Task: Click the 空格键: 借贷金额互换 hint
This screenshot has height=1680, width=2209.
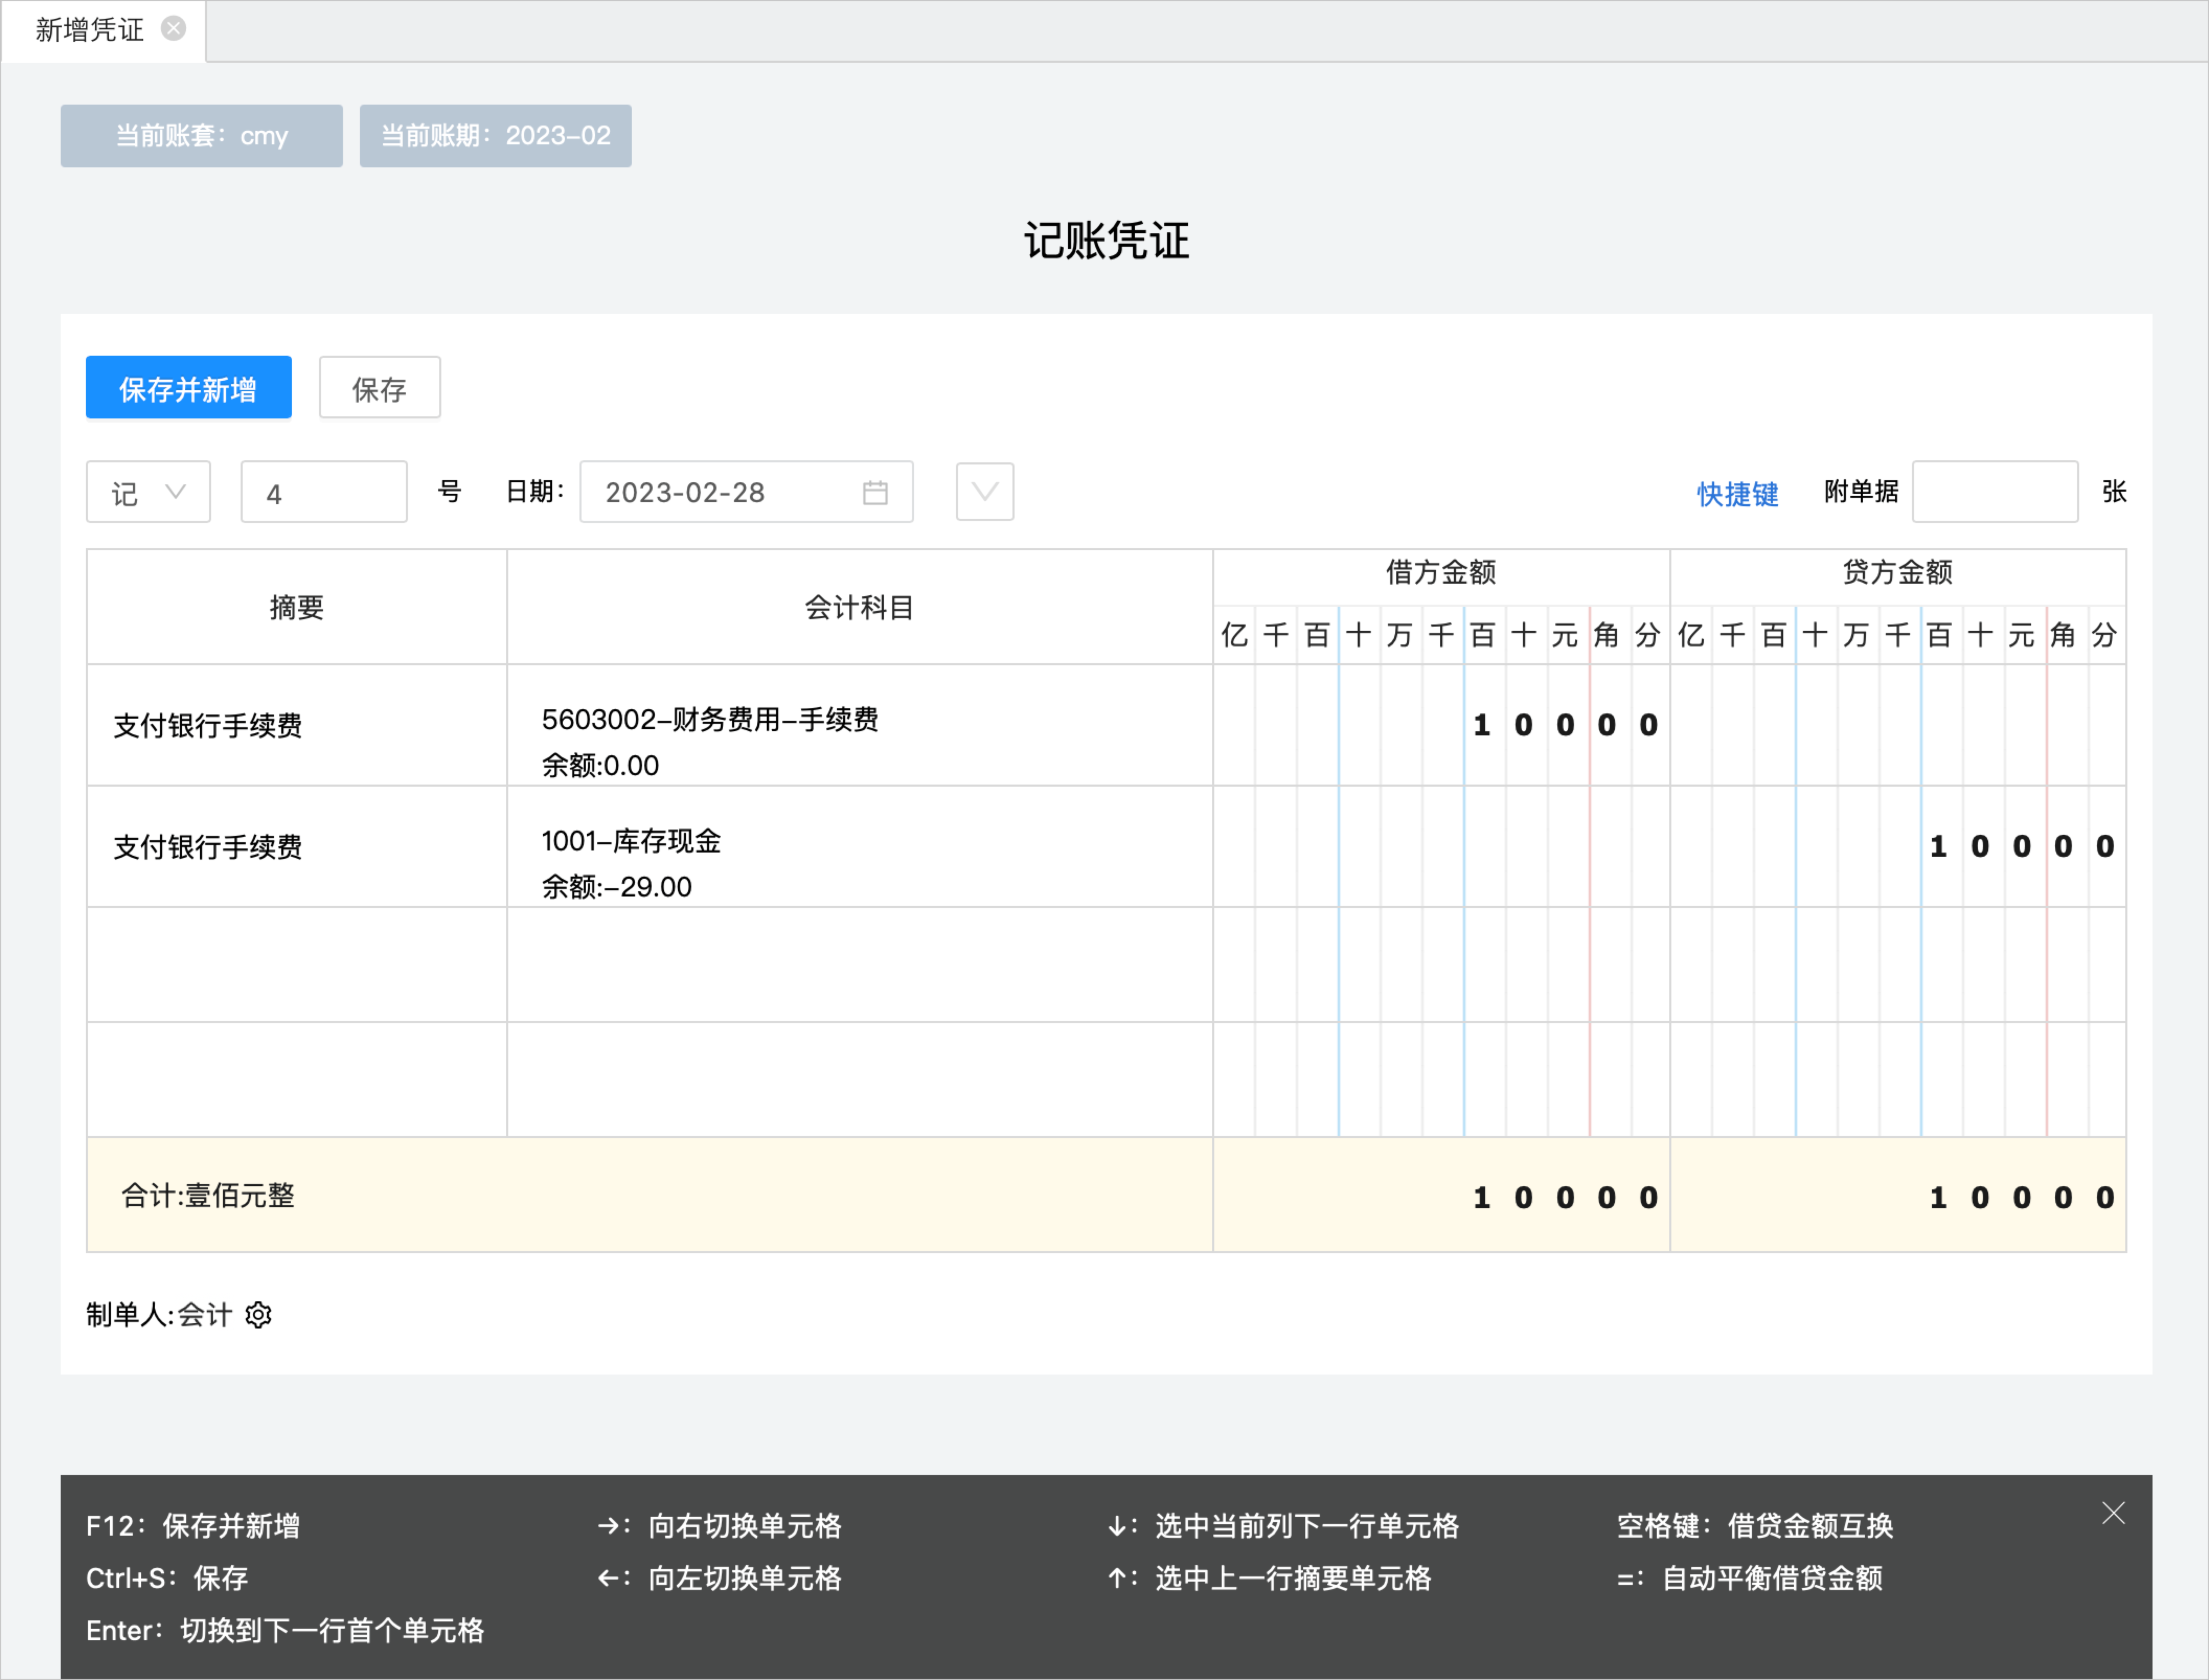Action: click(1755, 1526)
